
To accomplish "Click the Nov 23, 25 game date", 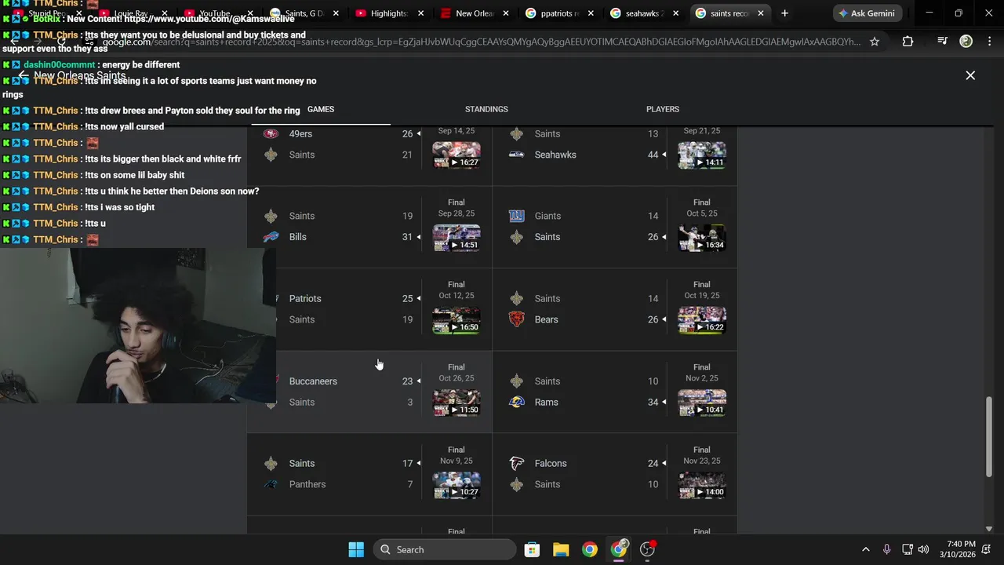I will 702,461.
